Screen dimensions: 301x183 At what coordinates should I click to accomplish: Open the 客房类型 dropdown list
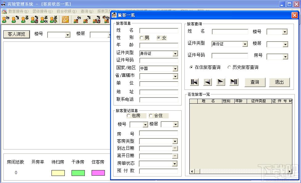point(175,141)
